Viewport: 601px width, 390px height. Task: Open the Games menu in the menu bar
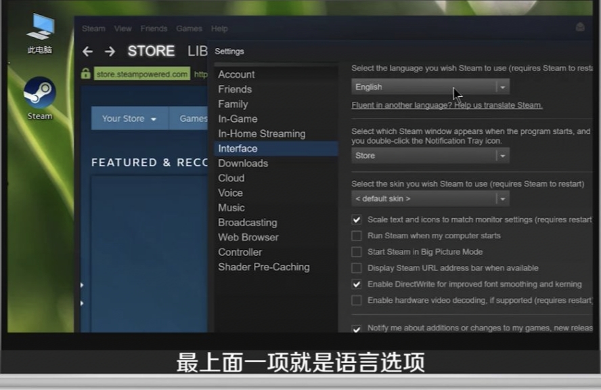tap(189, 28)
